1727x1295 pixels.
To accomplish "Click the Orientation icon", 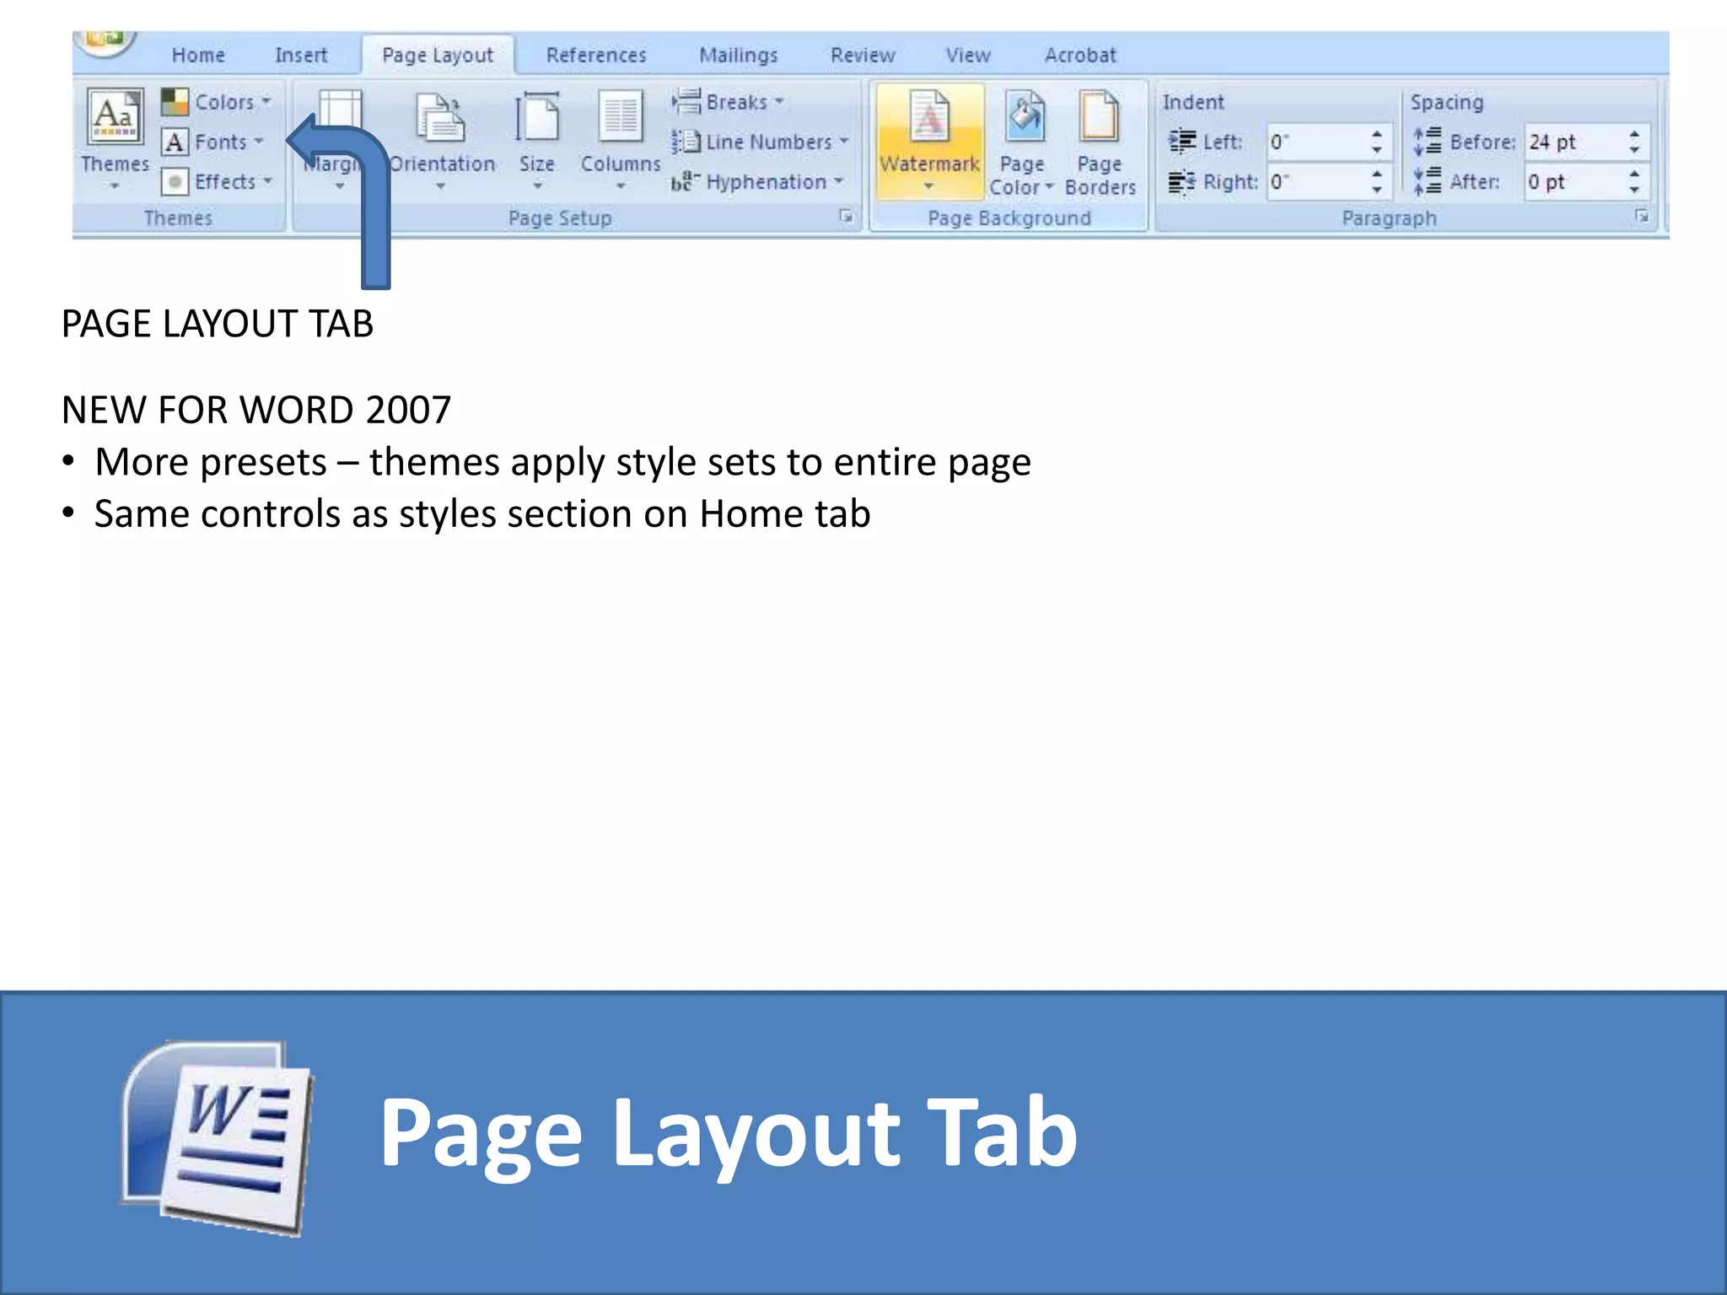I will coord(440,118).
